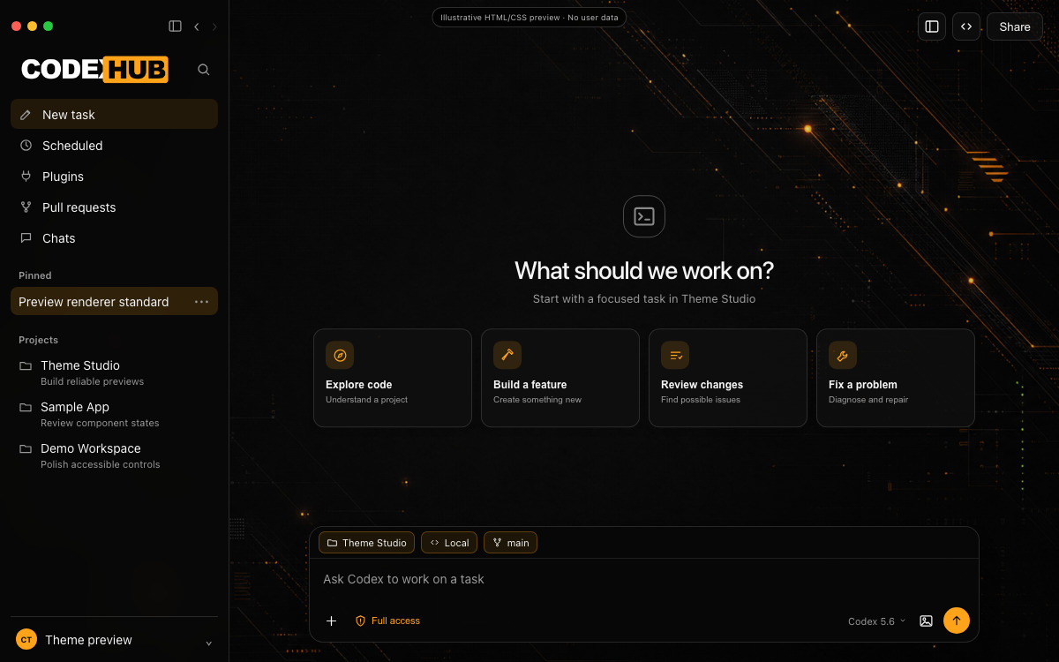Choose the Build a feature card
This screenshot has height=662, width=1059.
point(560,378)
